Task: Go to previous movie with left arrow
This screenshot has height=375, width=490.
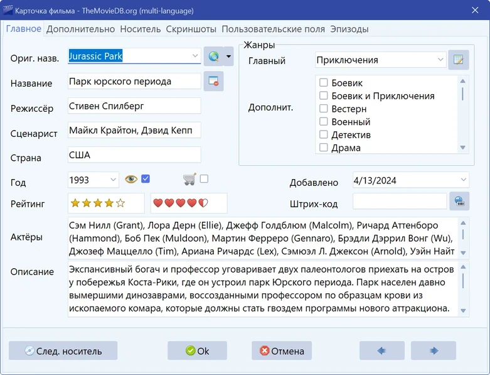Action: coord(382,351)
